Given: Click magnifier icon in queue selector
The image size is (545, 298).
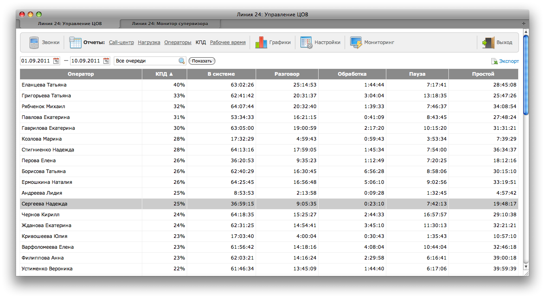Looking at the screenshot, I should click(182, 61).
